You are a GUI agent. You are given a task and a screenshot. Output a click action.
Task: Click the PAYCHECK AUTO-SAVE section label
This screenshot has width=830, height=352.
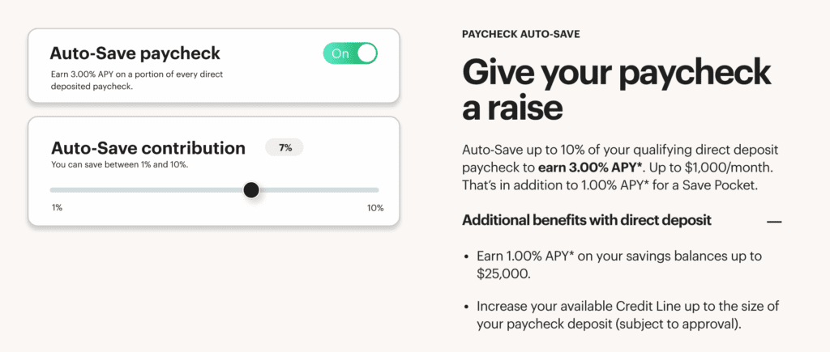521,34
